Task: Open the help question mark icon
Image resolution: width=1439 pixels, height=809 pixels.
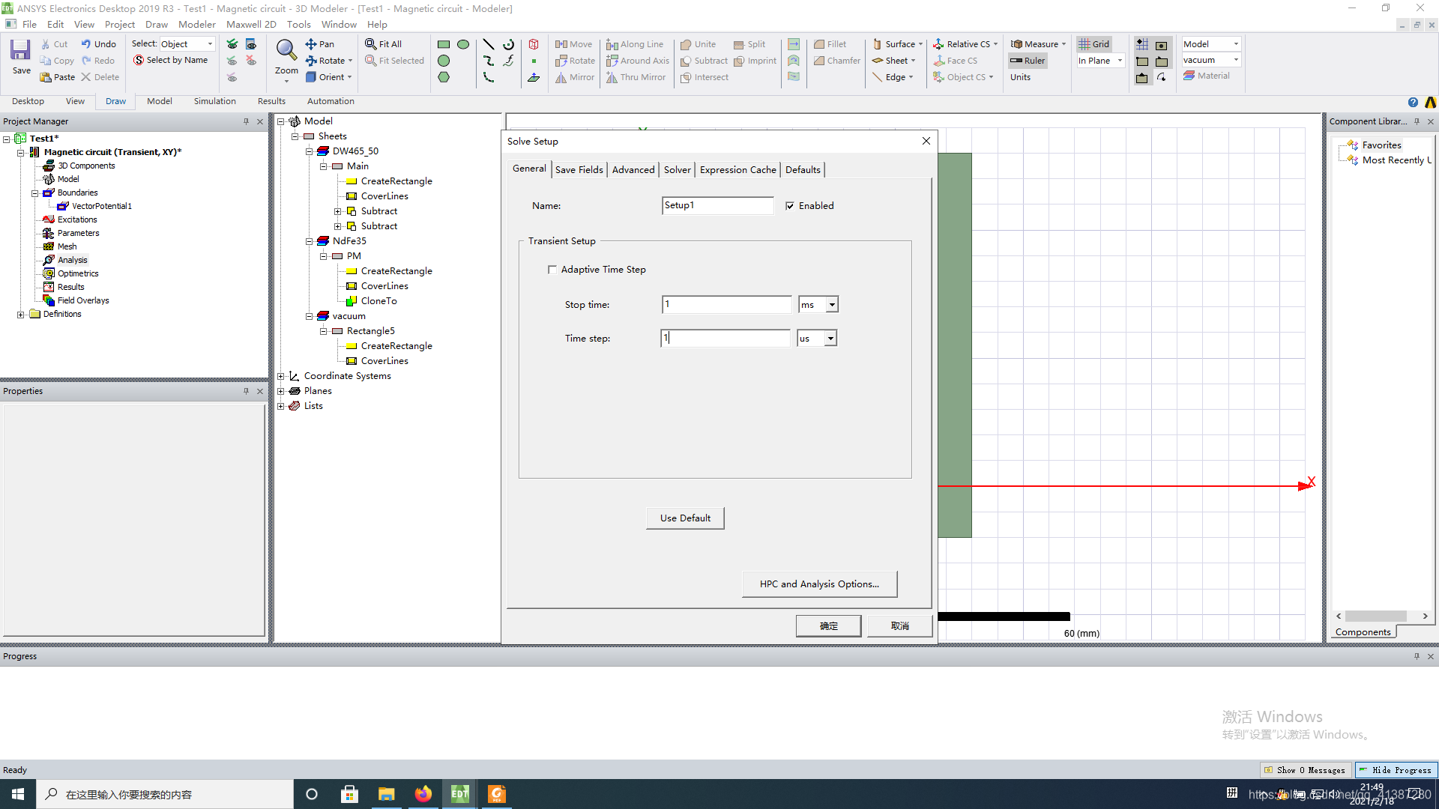Action: [1413, 103]
